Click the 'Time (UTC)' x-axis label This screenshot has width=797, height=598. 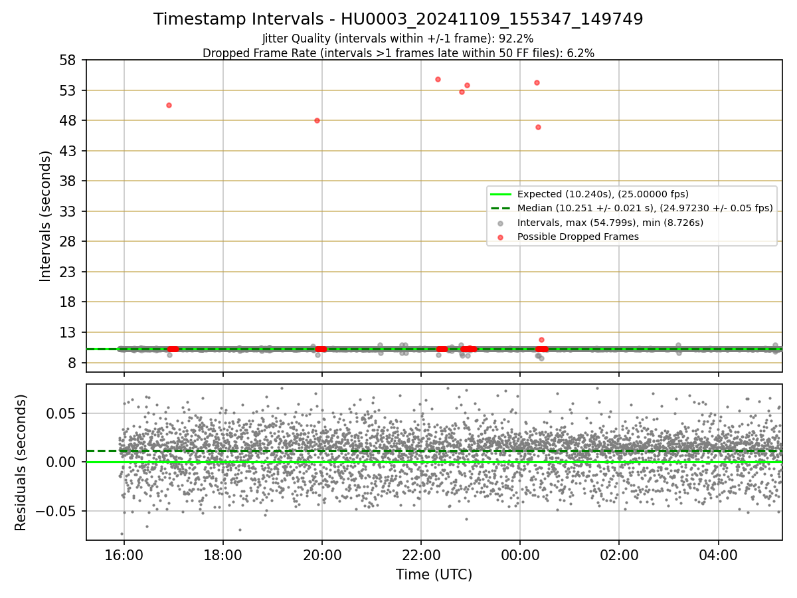click(x=434, y=575)
